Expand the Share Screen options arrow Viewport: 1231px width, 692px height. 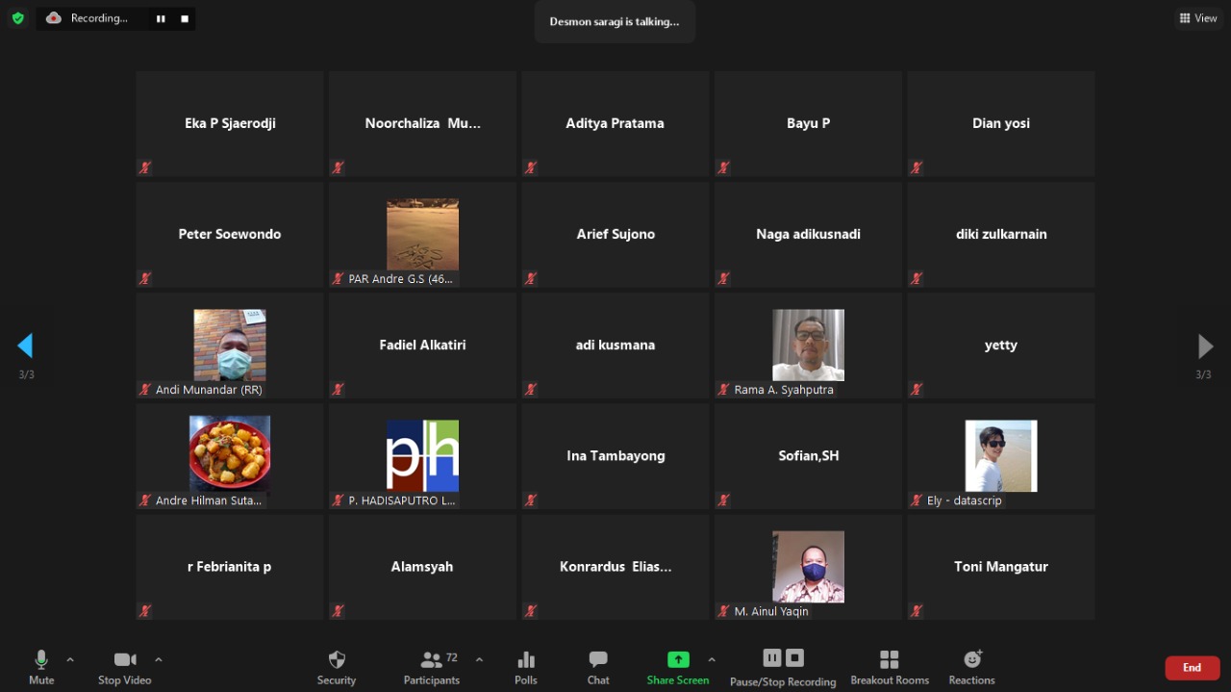(x=712, y=659)
